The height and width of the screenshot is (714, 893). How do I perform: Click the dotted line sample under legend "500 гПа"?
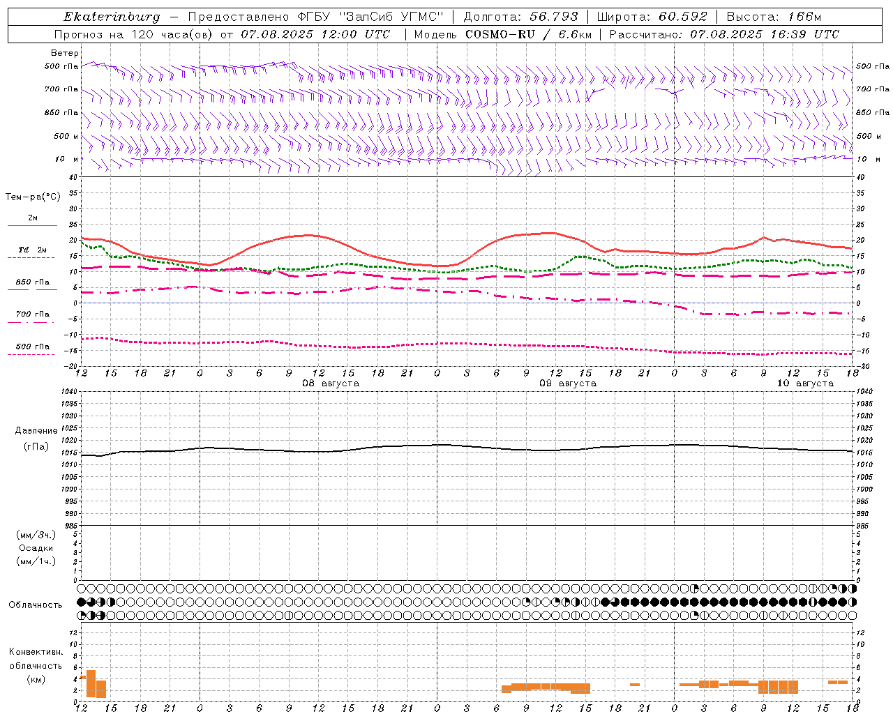(31, 355)
